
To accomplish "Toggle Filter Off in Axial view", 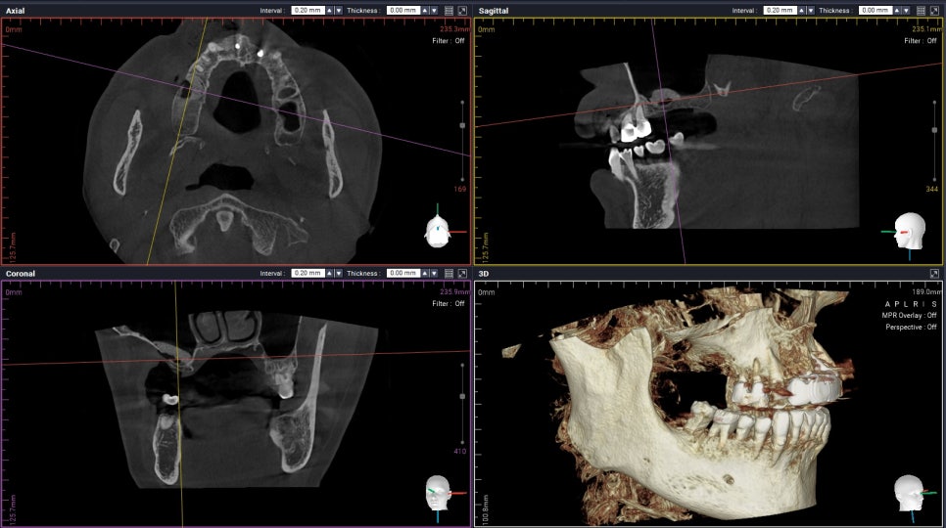I will click(449, 40).
